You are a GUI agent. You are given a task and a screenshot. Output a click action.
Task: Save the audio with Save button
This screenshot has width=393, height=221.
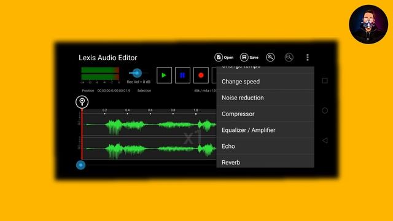pos(249,57)
